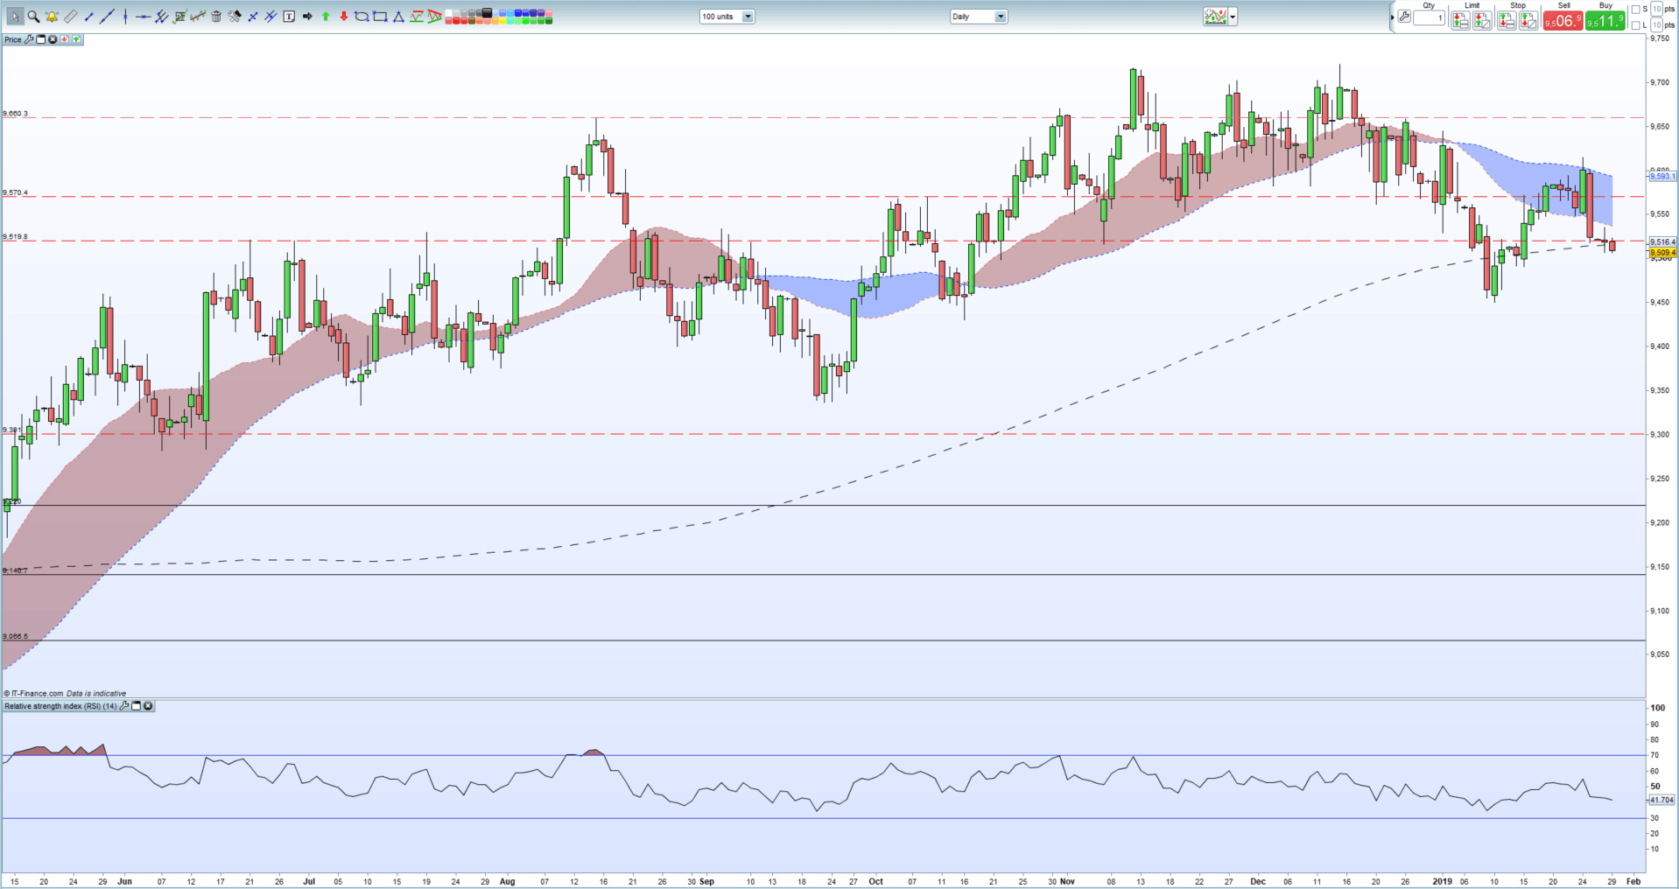Select the text annotation tool
This screenshot has height=889, width=1679.
[289, 16]
